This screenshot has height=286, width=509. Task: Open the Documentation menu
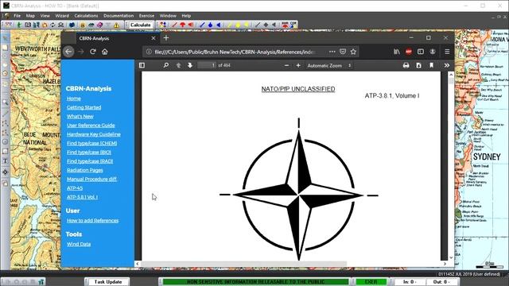119,16
